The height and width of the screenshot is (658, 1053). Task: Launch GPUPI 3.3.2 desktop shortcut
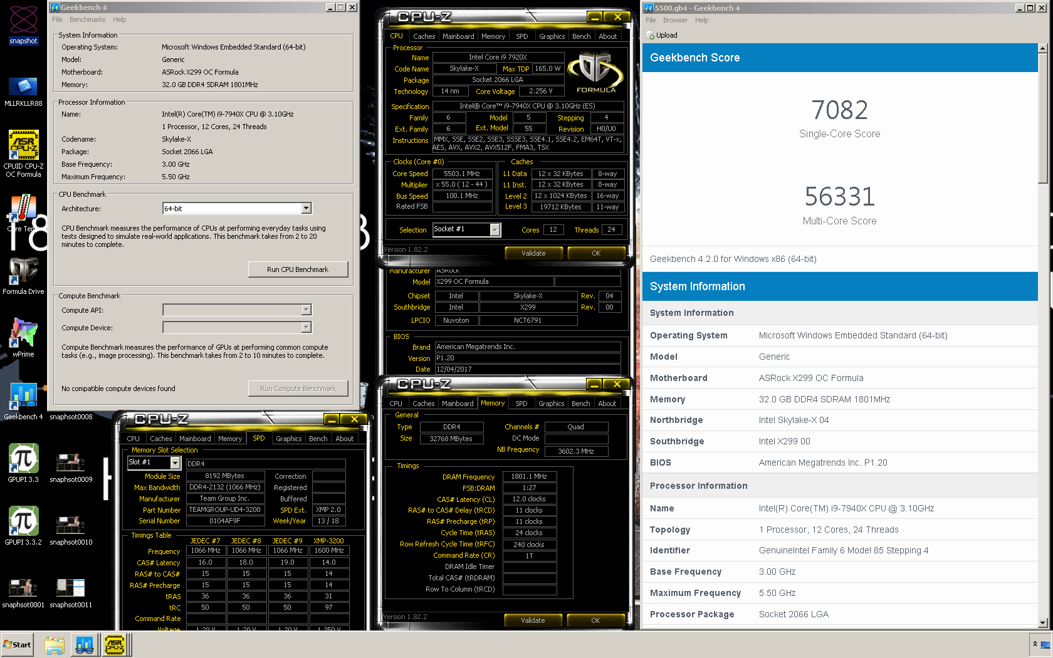(x=23, y=525)
